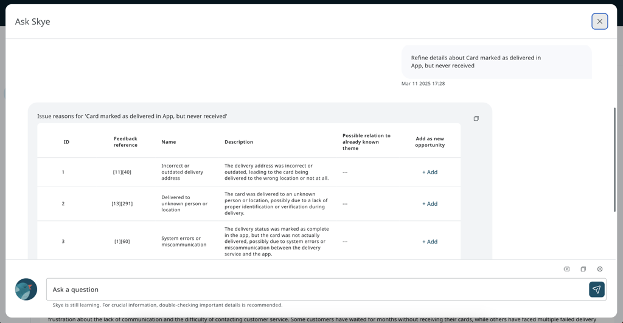This screenshot has height=323, width=623.
Task: Add 'System errors or miscommunication' as opportunity
Action: pos(430,242)
